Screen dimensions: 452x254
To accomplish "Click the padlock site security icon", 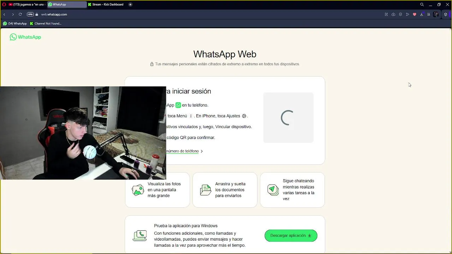I will 37,14.
